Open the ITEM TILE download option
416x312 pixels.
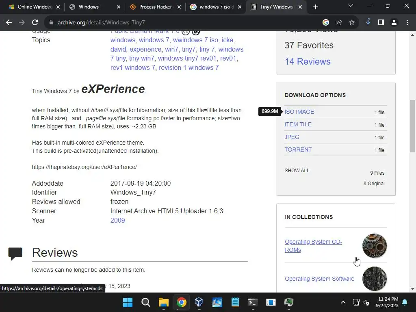coord(298,124)
